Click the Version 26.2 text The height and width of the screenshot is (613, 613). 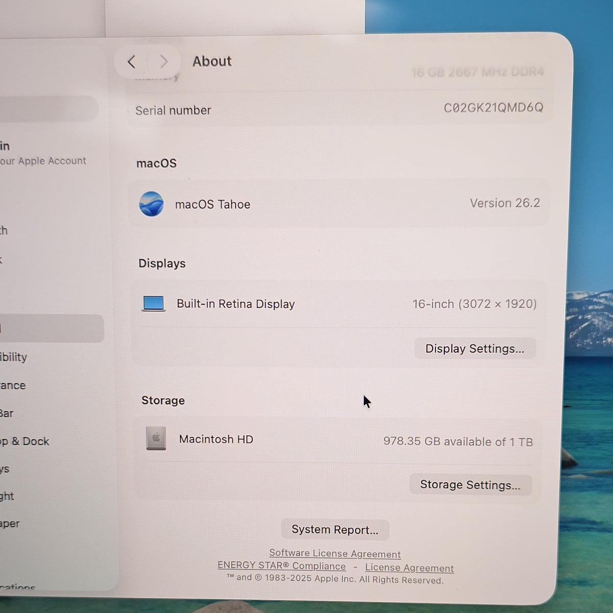click(505, 203)
